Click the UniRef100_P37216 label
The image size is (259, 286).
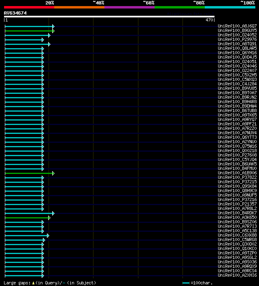tap(237, 199)
